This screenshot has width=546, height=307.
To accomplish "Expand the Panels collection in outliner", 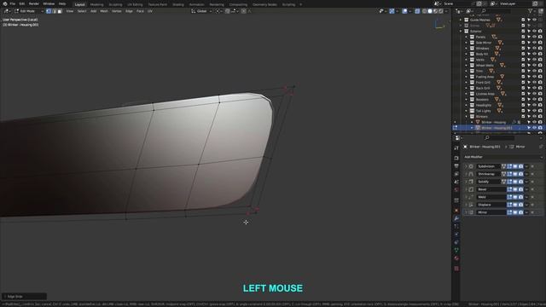I will [x=467, y=37].
